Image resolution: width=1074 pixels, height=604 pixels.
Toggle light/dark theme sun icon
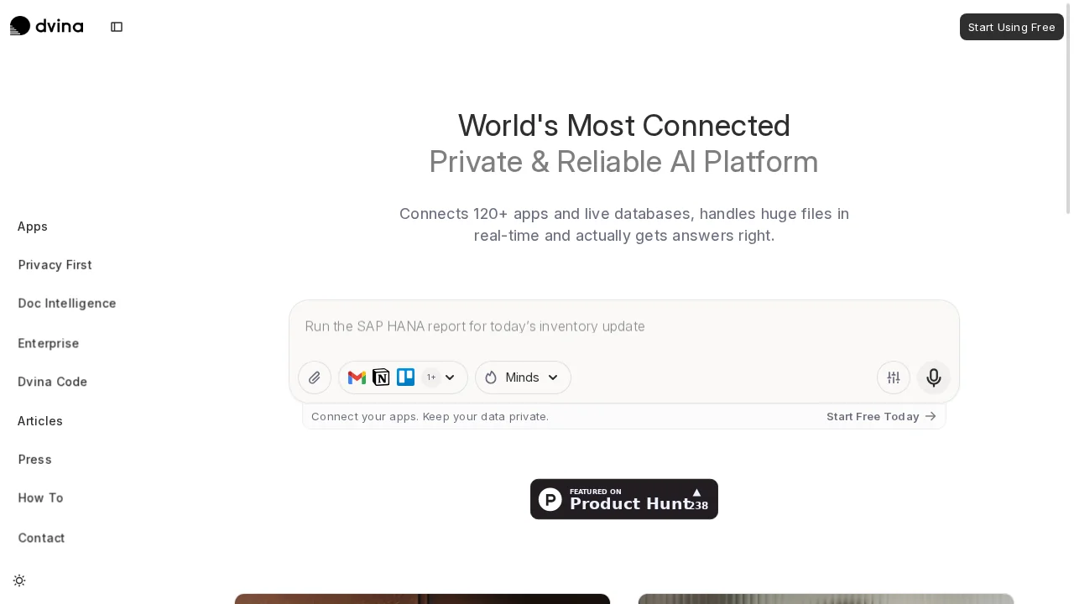click(x=19, y=581)
